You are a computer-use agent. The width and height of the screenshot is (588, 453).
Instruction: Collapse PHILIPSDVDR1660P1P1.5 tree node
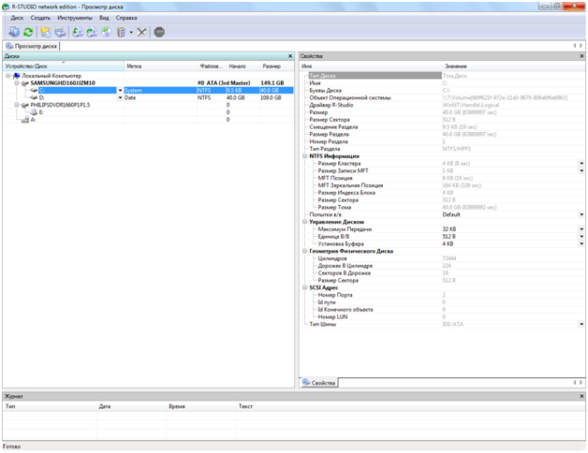point(17,106)
